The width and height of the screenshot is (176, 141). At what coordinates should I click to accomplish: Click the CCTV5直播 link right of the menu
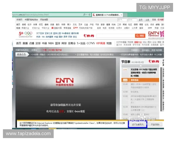point(121,42)
